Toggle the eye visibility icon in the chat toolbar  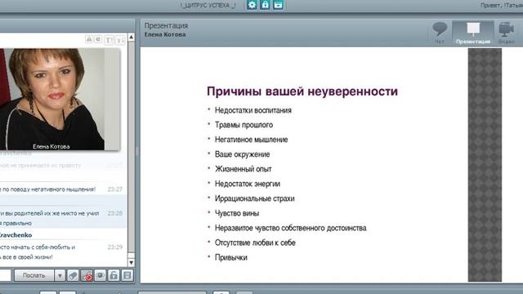tap(100, 276)
